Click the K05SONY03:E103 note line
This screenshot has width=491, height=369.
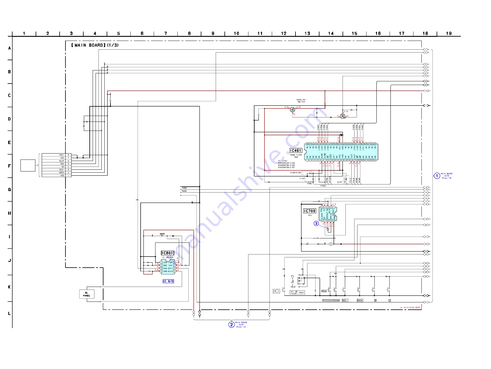coord(286,163)
